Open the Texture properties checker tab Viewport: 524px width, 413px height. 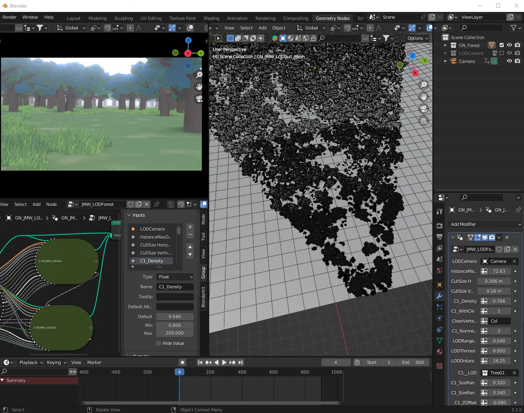point(440,366)
